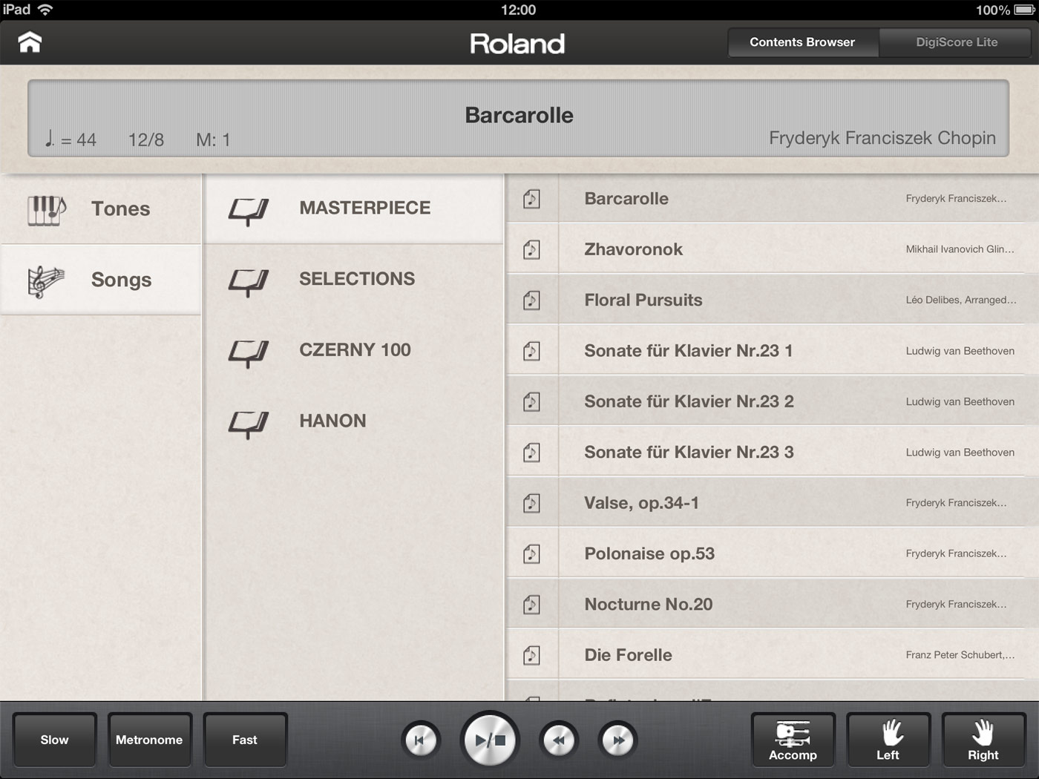Select the CZERNY 100 collection
Screen dimensions: 1039x779
[354, 350]
